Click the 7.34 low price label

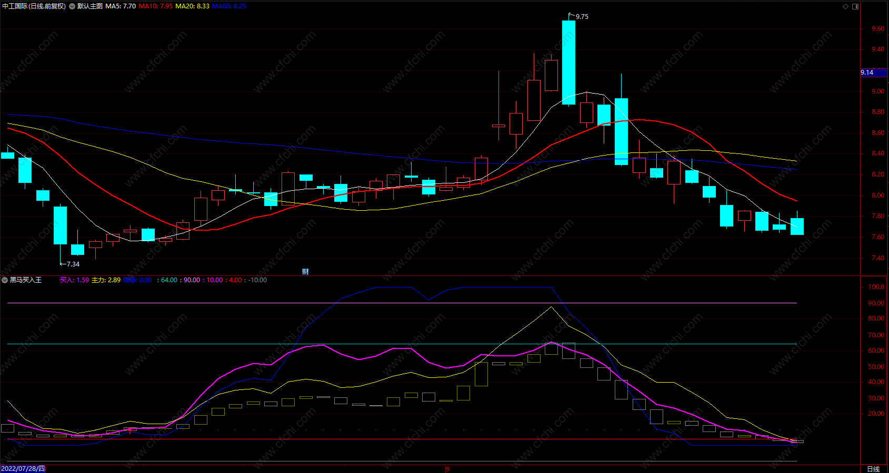73,264
